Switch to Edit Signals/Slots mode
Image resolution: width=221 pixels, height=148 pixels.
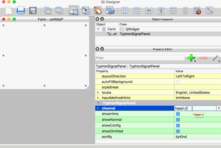tap(86, 11)
